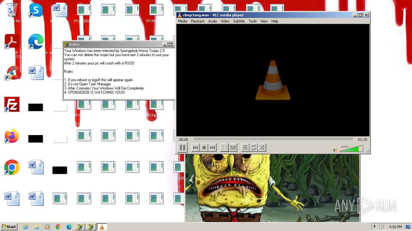This screenshot has height=231, width=412.
Task: Open the Video menu in VLC
Action: point(225,21)
